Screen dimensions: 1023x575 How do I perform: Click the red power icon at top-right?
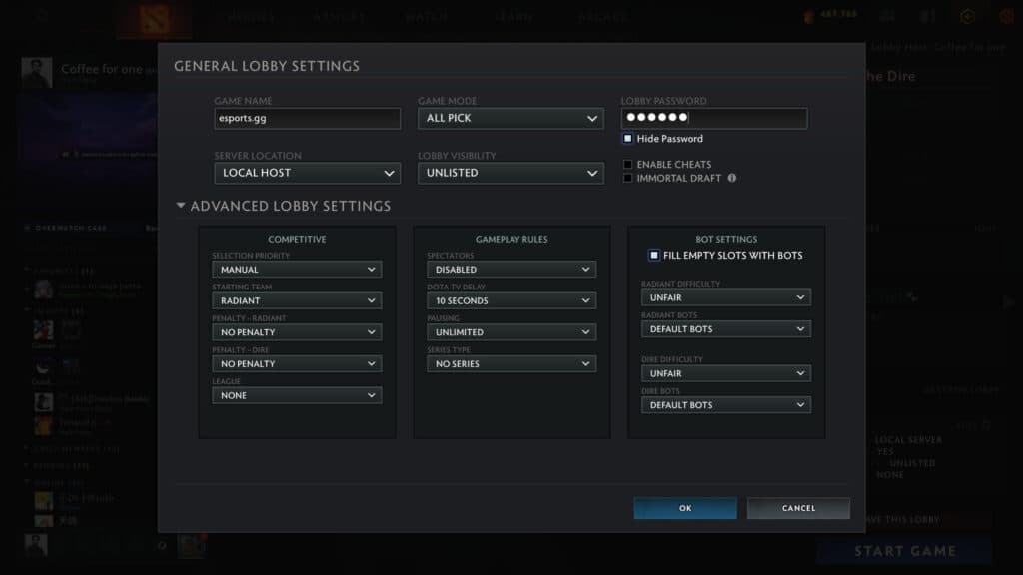(1005, 16)
